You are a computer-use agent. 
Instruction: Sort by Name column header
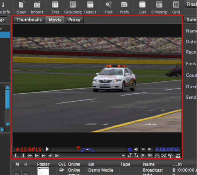(149, 164)
